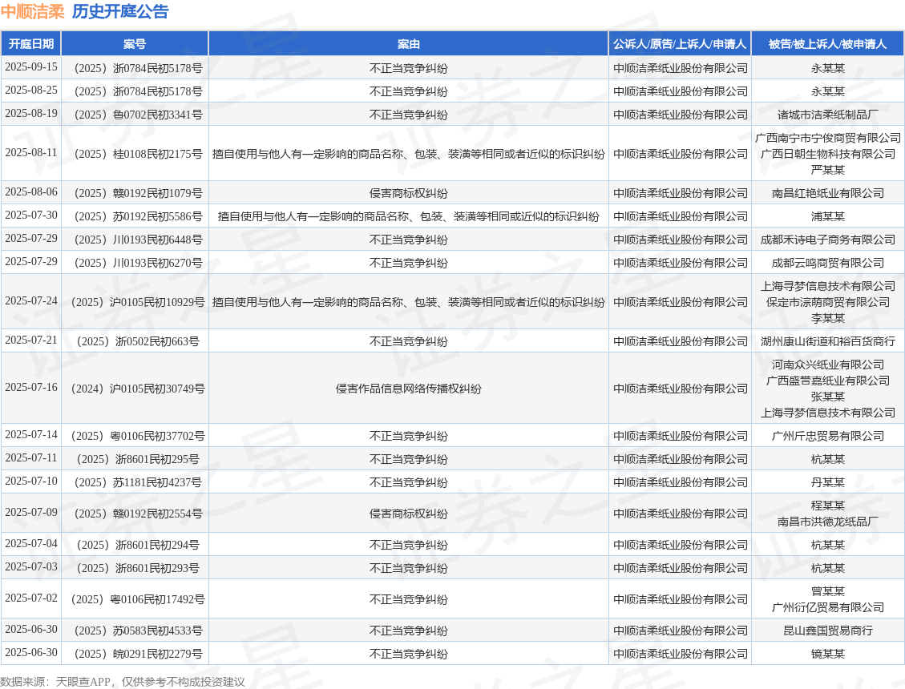Image resolution: width=905 pixels, height=689 pixels.
Task: Click defendant 程某某
Action: pos(828,505)
